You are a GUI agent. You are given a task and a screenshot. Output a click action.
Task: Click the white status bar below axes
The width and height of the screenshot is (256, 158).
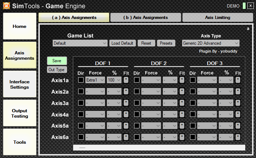pos(159,148)
